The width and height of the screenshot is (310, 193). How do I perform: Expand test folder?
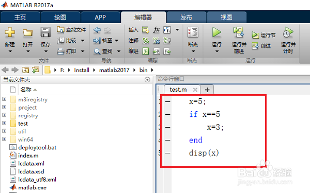pos(4,123)
